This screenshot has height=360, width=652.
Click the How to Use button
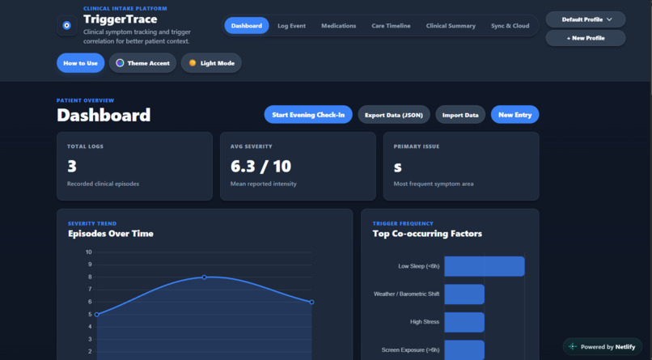tap(80, 63)
